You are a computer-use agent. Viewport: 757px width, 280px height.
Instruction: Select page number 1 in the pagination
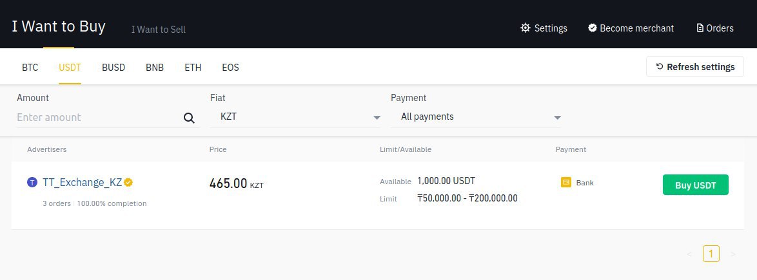[711, 254]
